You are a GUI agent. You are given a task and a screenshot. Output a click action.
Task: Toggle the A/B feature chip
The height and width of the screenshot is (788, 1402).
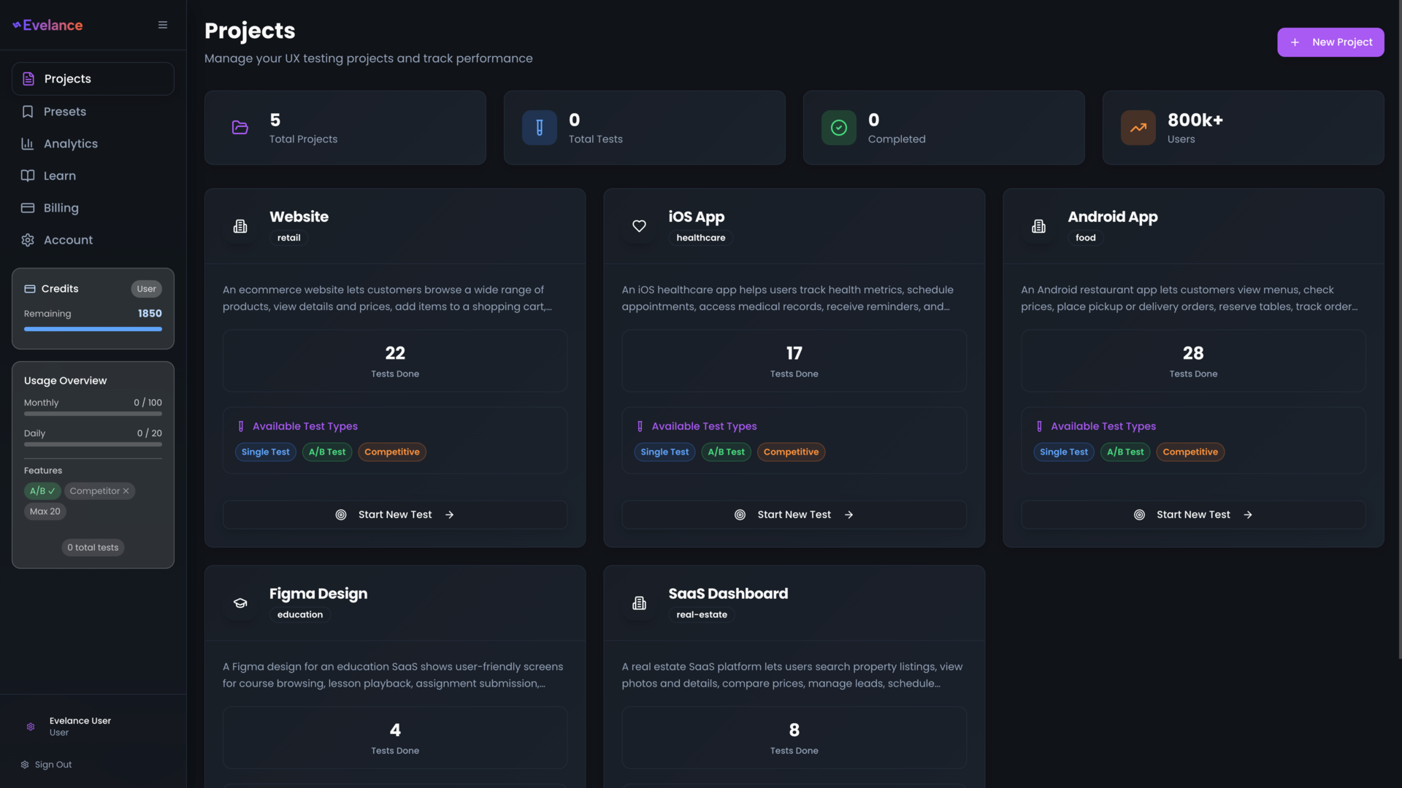(x=42, y=491)
